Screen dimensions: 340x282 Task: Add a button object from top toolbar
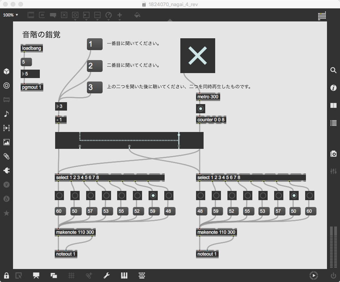pos(75,15)
